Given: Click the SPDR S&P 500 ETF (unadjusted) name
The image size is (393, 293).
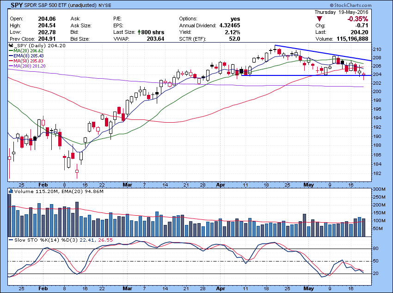Looking at the screenshot, I should pos(61,5).
